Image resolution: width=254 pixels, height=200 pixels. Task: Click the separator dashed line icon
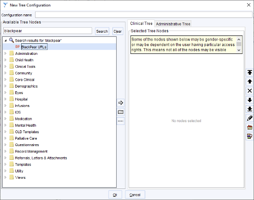click(x=120, y=121)
